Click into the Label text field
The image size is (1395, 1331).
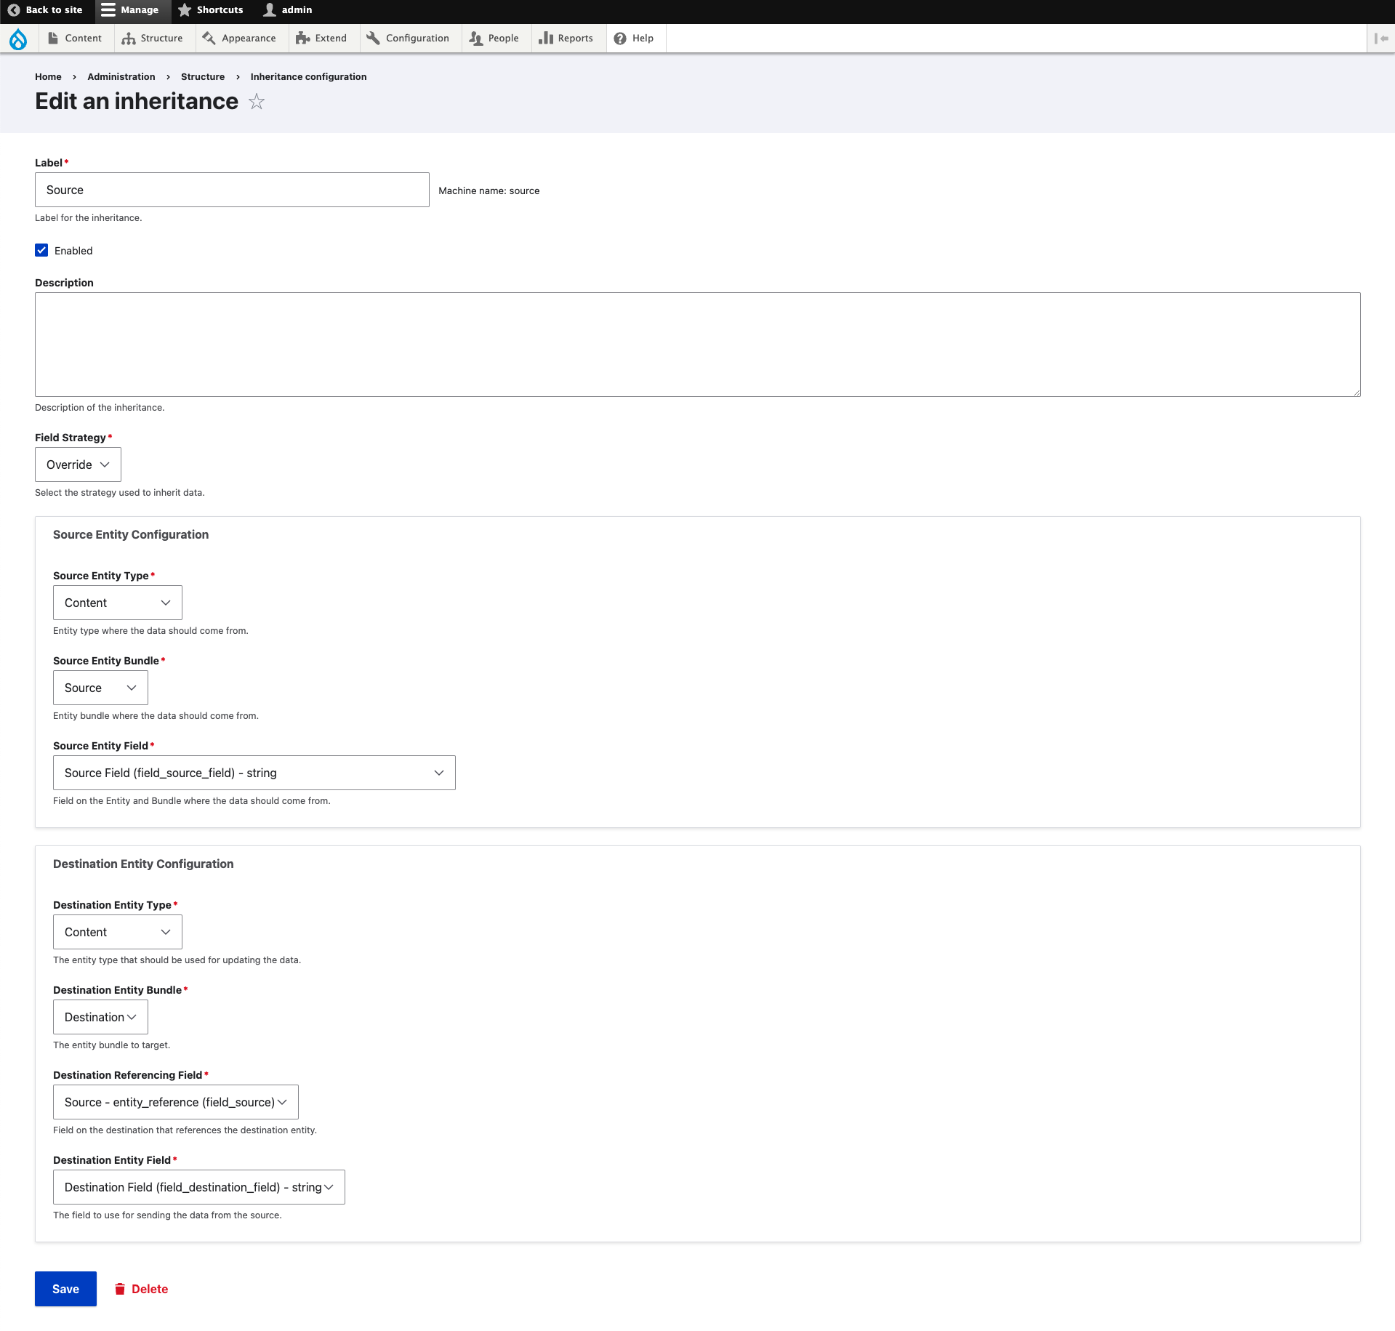click(x=232, y=190)
